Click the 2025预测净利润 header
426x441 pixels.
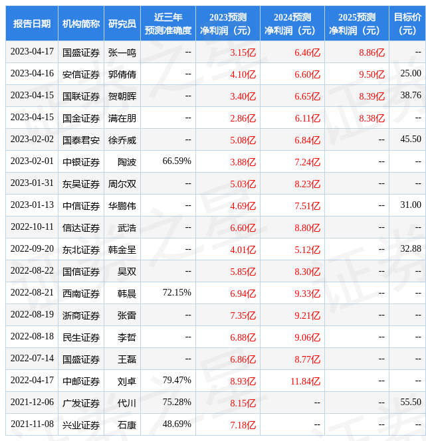(357, 24)
